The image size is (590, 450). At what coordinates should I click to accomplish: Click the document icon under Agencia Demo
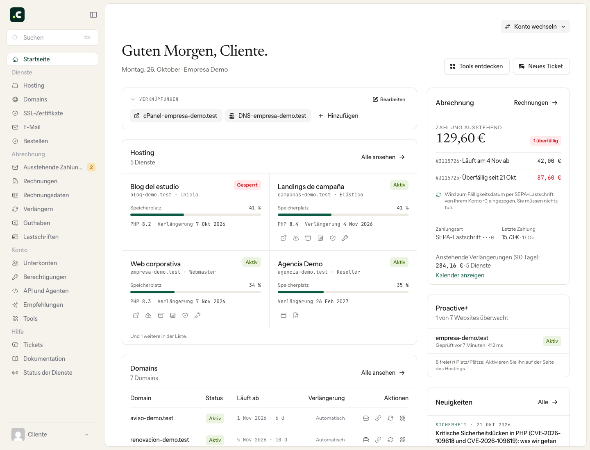(296, 315)
